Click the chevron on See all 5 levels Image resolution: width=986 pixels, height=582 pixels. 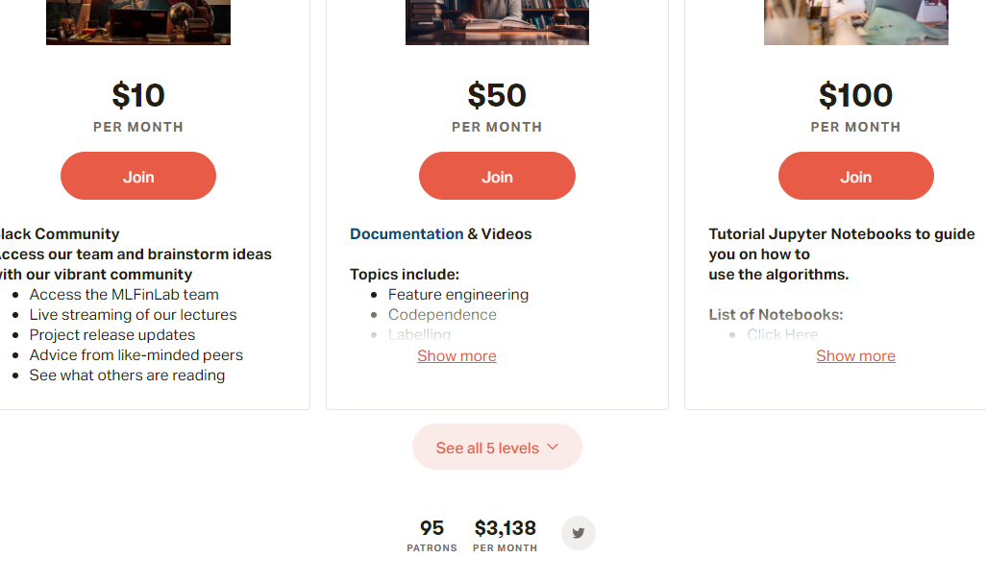tap(553, 448)
